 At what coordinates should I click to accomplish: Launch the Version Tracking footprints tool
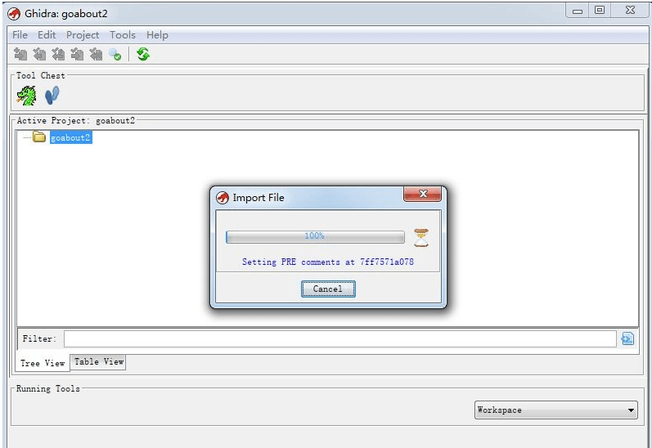coord(52,96)
